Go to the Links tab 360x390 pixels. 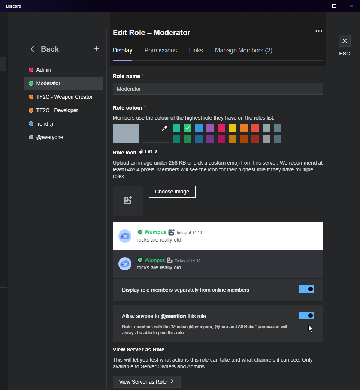click(196, 51)
